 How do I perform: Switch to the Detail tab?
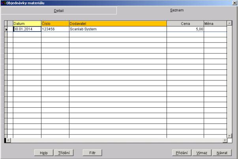point(58,11)
